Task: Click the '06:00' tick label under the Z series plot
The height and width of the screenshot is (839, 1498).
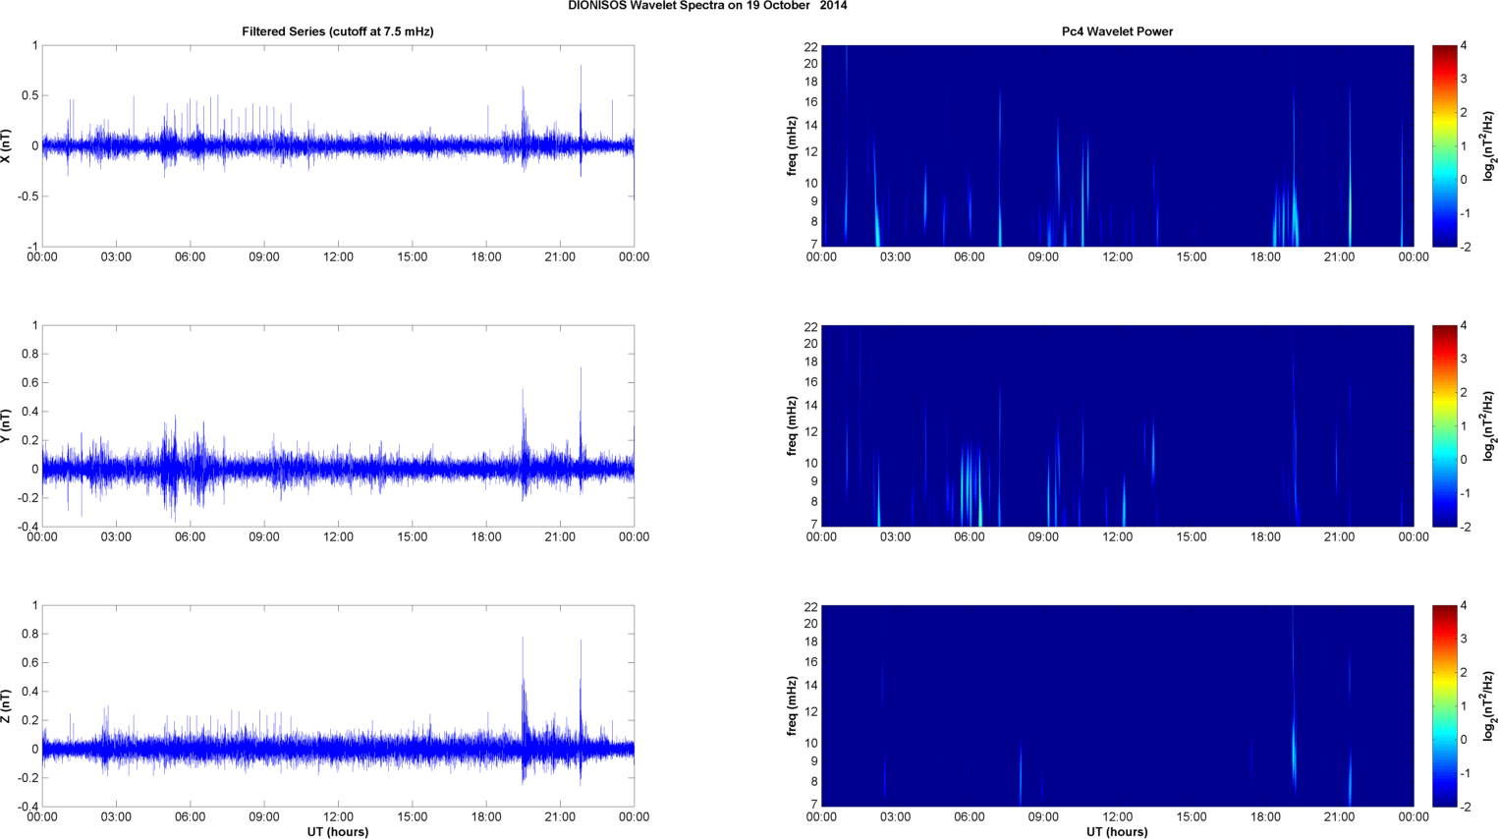Action: 190,817
